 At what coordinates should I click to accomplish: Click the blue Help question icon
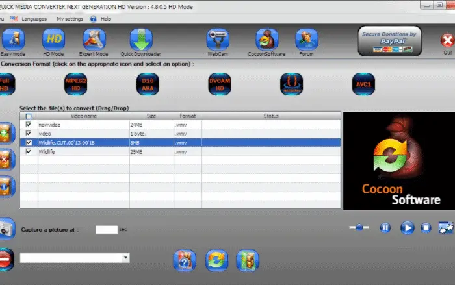click(93, 19)
